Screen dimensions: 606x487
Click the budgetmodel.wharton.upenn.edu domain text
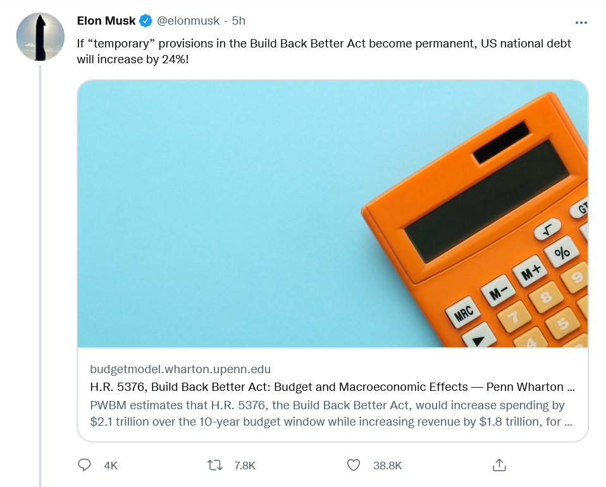coord(180,369)
